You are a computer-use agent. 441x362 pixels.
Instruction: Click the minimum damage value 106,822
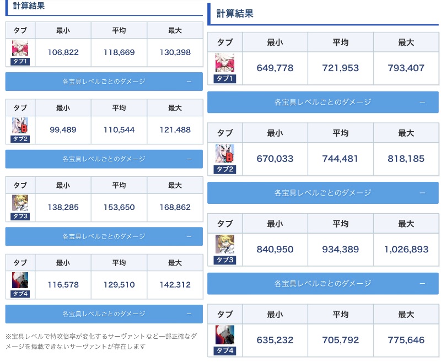pyautogui.click(x=63, y=52)
